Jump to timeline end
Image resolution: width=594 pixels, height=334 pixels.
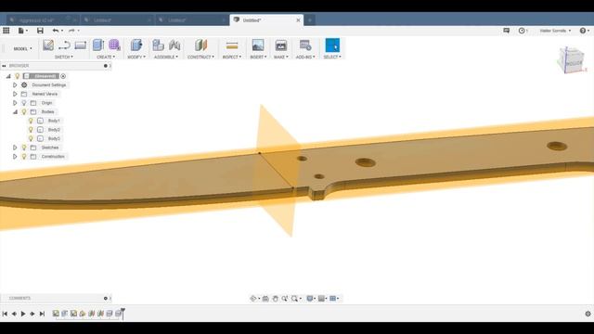(x=42, y=314)
